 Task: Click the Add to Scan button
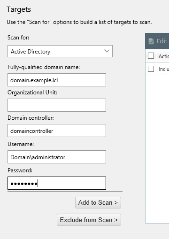click(x=98, y=202)
